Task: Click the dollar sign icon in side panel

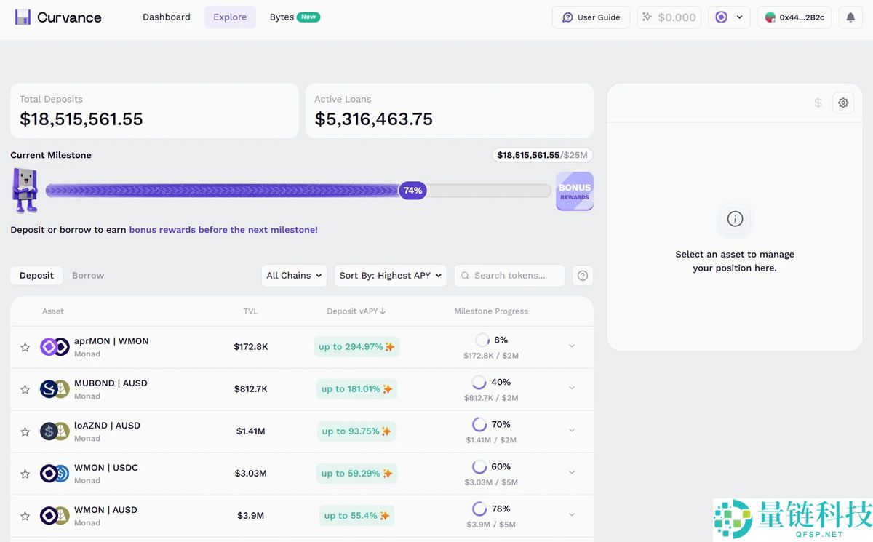Action: tap(818, 103)
